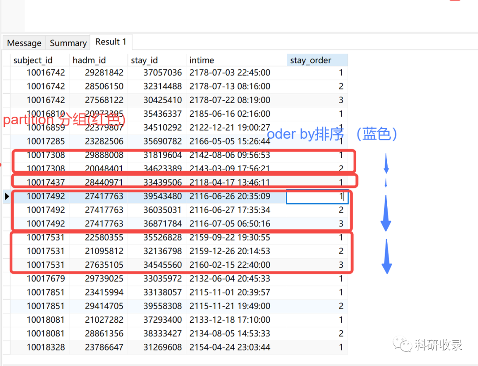Click subject_id cell 10017285
This screenshot has height=366, width=478.
pyautogui.click(x=40, y=141)
